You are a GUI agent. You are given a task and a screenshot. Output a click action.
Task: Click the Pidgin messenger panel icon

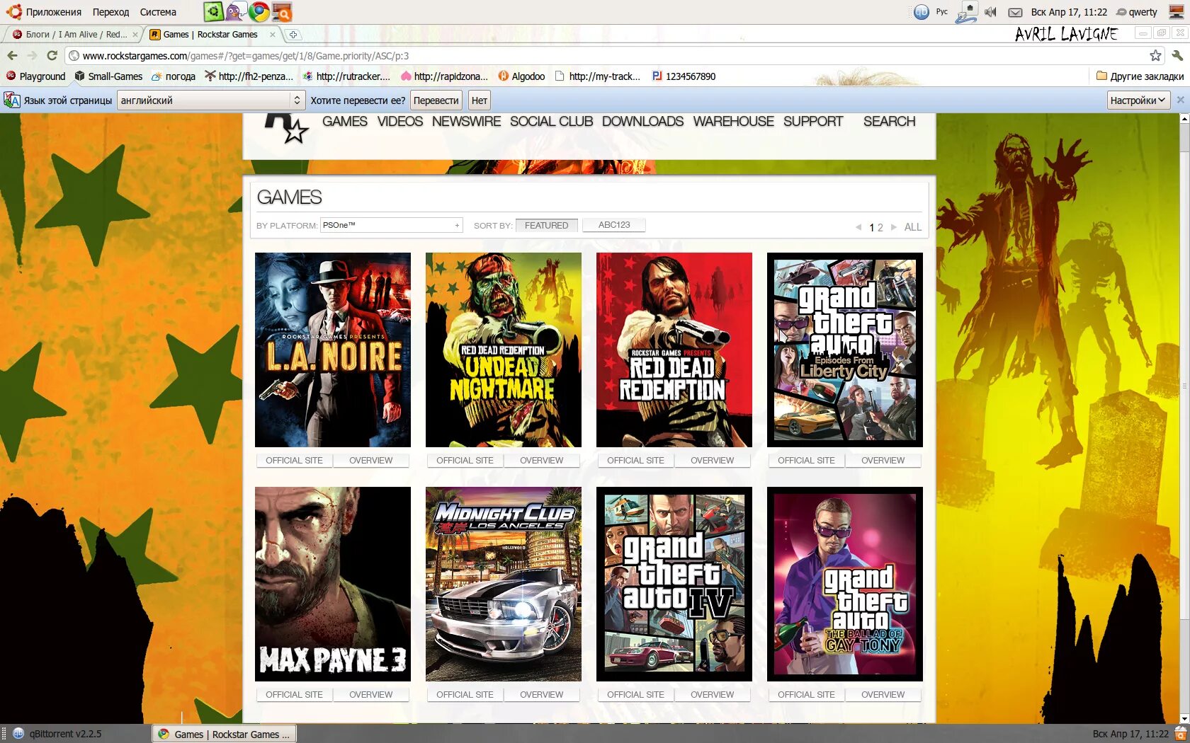point(236,11)
